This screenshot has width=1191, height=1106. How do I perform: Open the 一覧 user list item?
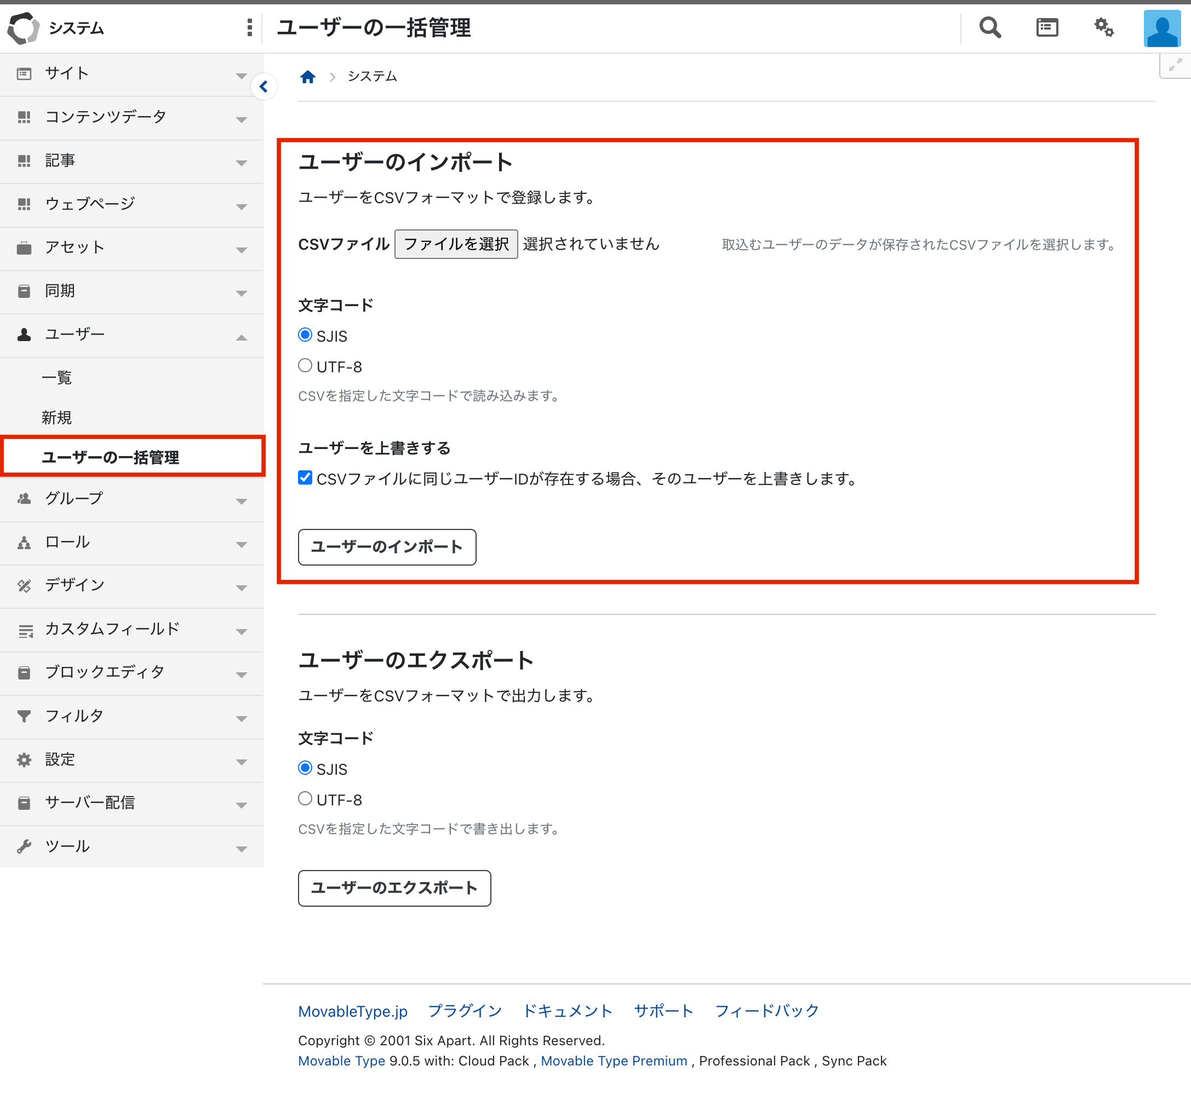click(x=57, y=378)
